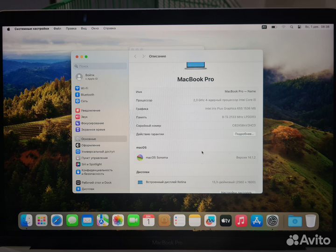
Task: Open Spotlight search in menu bar
Action: click(291, 27)
